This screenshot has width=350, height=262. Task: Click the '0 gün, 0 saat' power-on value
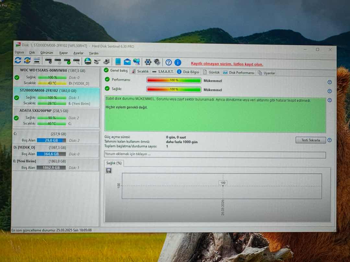click(x=176, y=137)
